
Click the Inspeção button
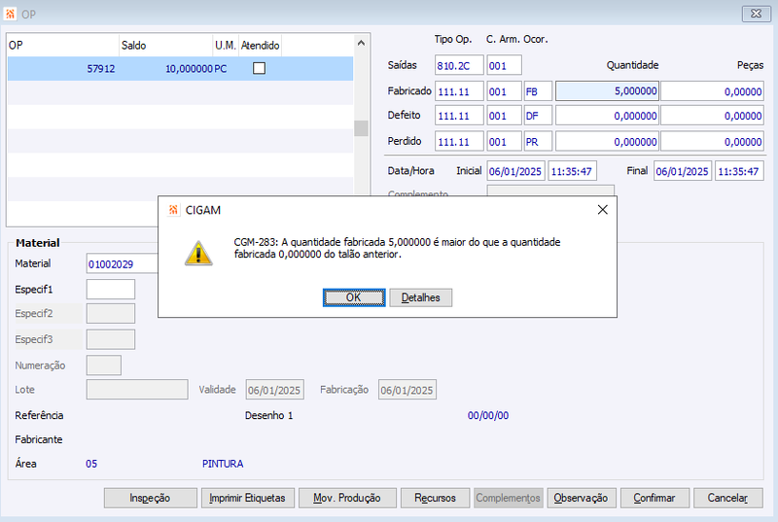click(x=151, y=498)
